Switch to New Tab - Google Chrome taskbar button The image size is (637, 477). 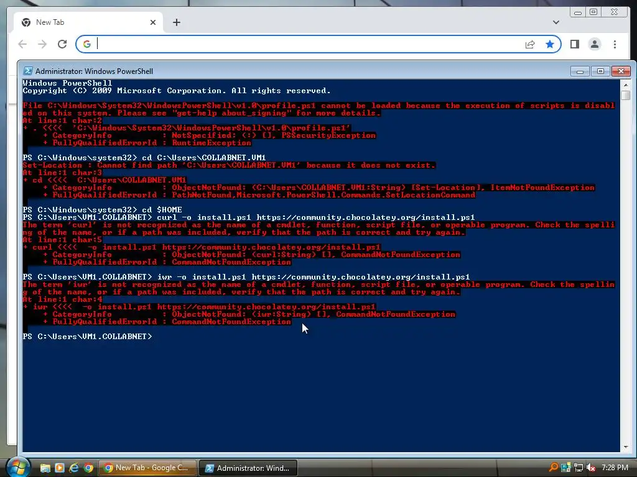point(148,468)
